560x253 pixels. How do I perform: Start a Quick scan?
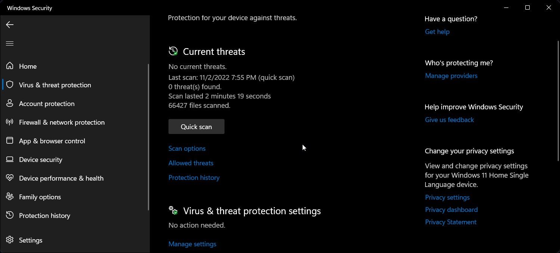pos(196,127)
